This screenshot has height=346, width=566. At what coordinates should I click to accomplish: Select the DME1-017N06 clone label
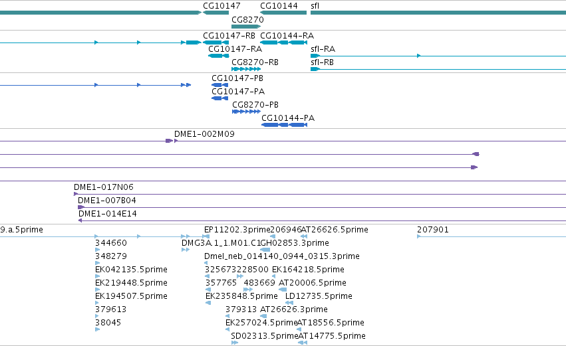click(104, 187)
